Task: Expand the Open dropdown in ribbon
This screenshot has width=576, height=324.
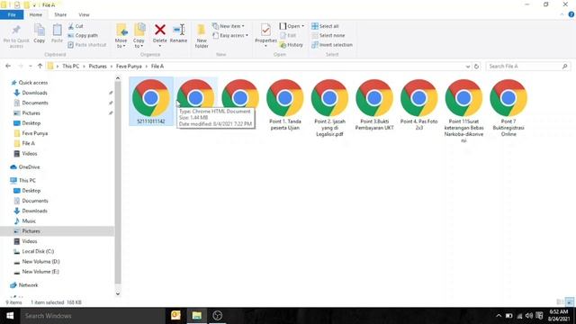Action: click(292, 26)
